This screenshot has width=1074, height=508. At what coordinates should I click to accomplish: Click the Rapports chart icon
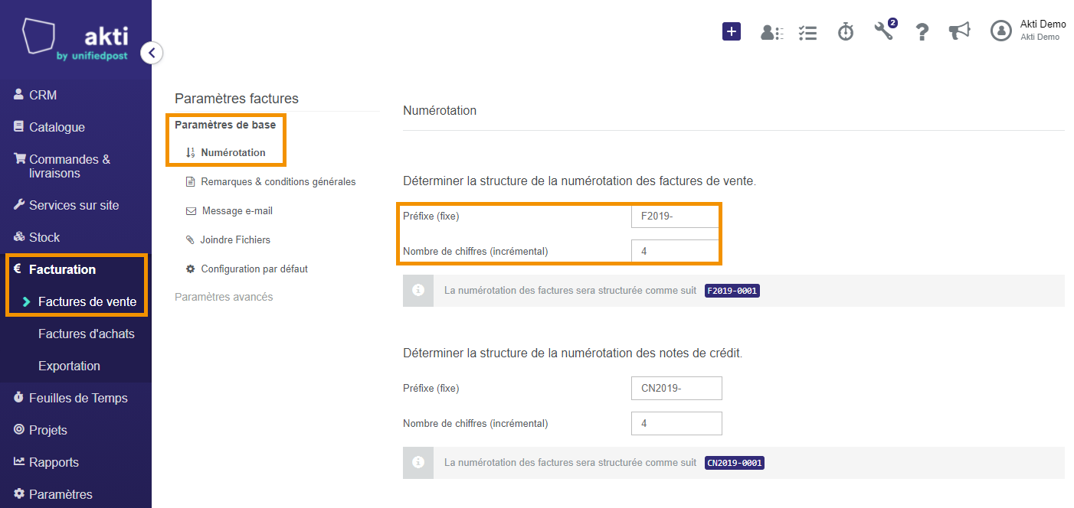[x=19, y=461]
